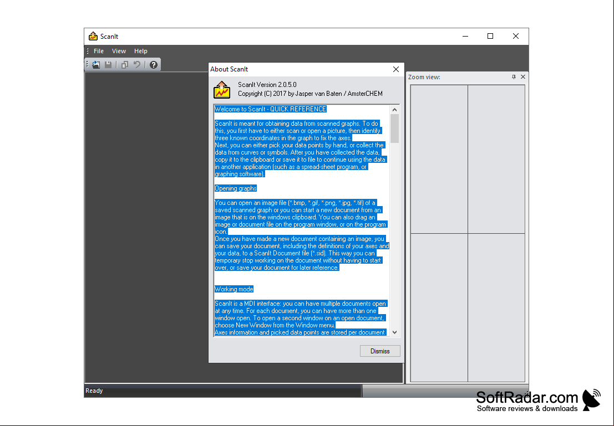Screen dimensions: 614x426
Task: Open the Help question mark icon
Action: [x=154, y=65]
